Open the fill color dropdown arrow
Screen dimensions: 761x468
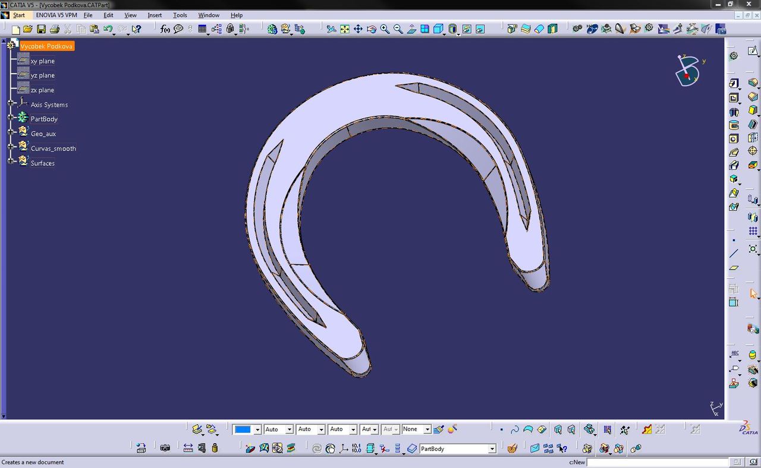pos(257,429)
